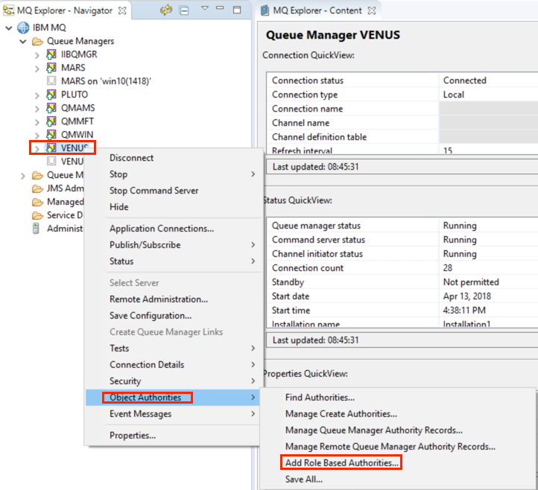This screenshot has width=538, height=490.
Task: Collapse the Queue Managers folder
Action: coord(23,42)
